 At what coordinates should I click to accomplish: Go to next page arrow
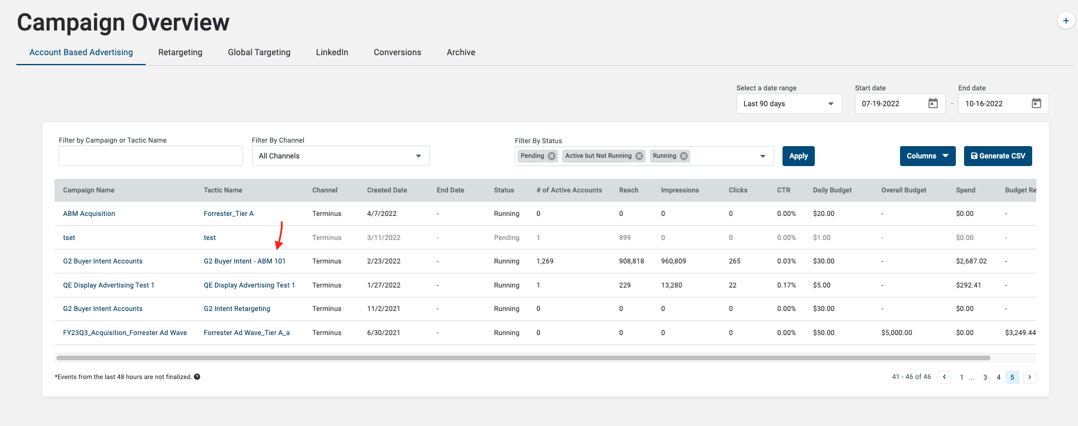coord(1029,377)
